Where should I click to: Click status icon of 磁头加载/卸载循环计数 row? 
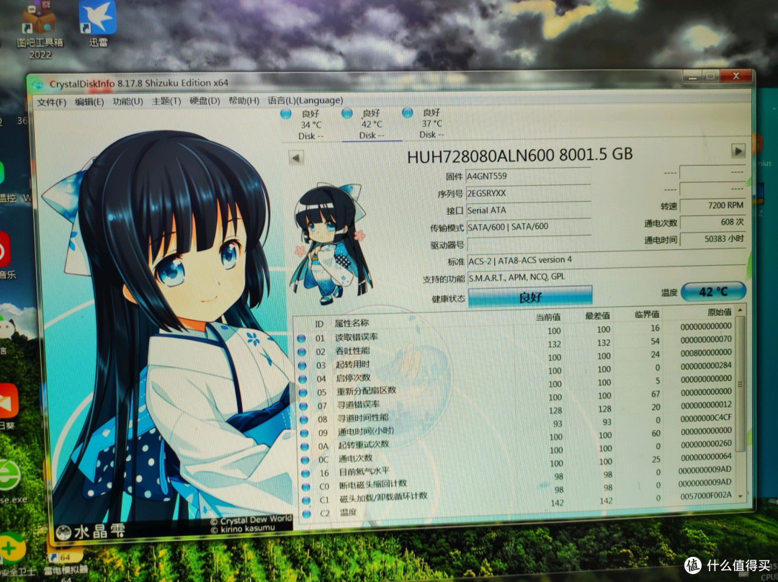[x=307, y=501]
